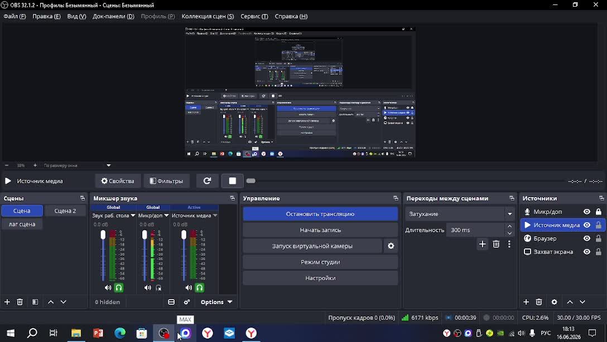Lock the Захват экрана source

click(599, 252)
